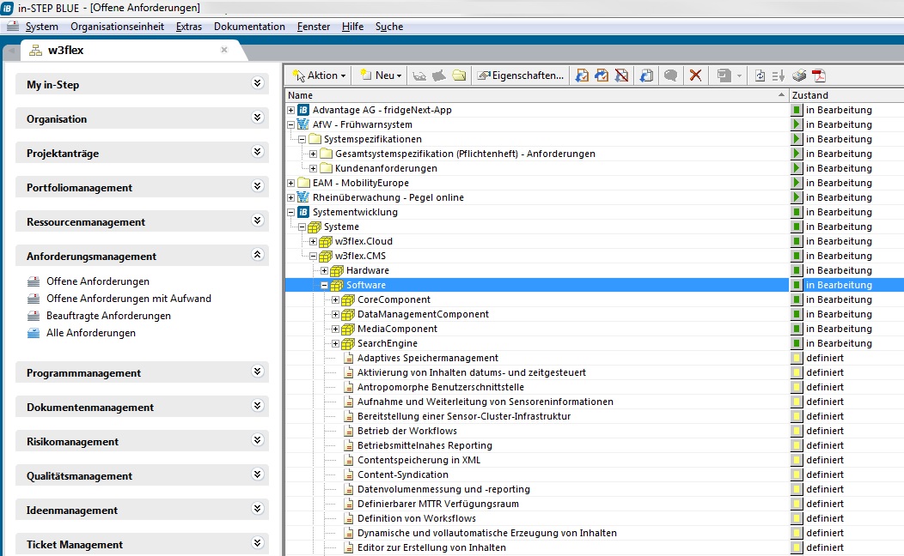Expand the CoreComponent tree node
Viewport: 904px width, 556px height.
[x=336, y=300]
